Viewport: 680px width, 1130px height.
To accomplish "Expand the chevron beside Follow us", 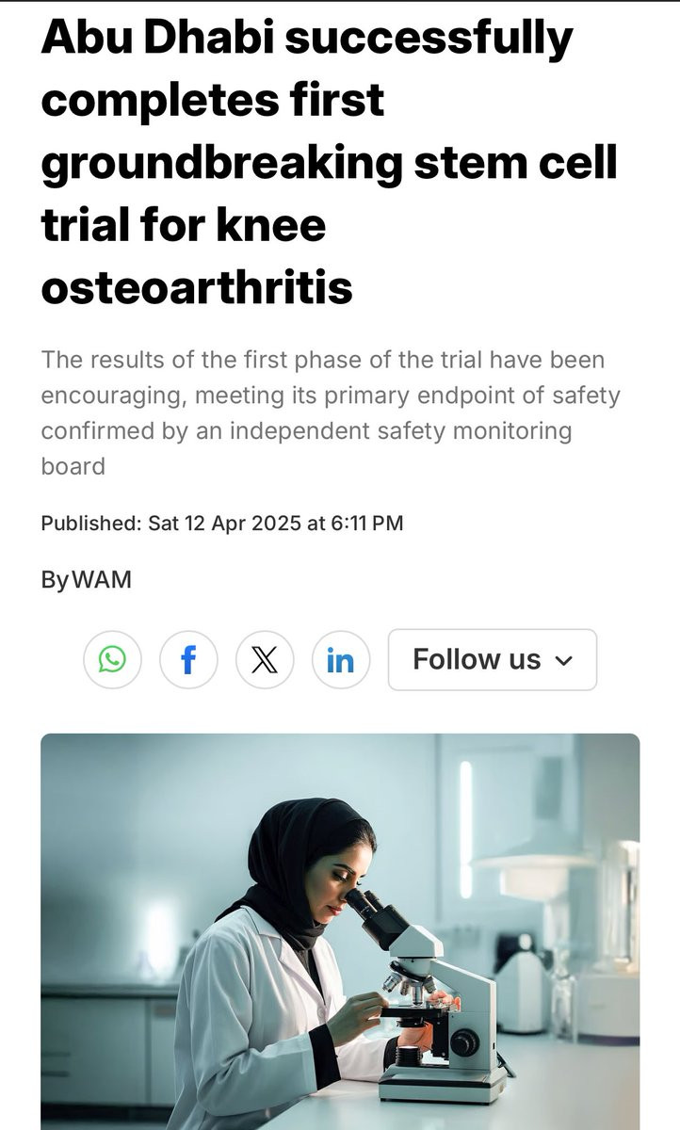I will (x=564, y=661).
